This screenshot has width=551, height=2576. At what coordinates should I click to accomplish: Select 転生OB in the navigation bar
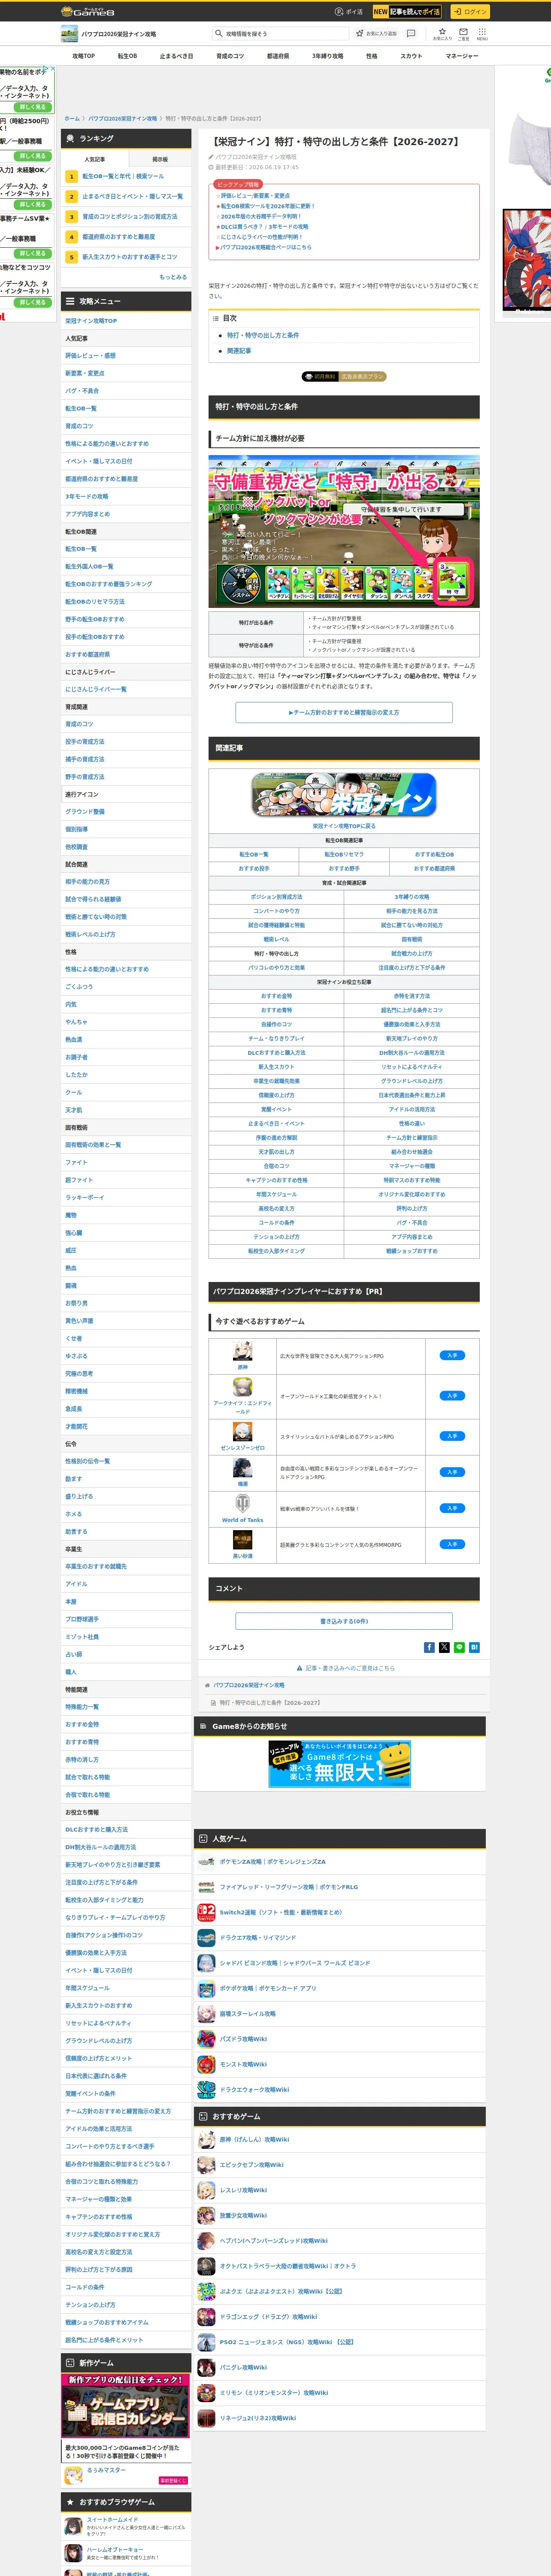pyautogui.click(x=127, y=56)
